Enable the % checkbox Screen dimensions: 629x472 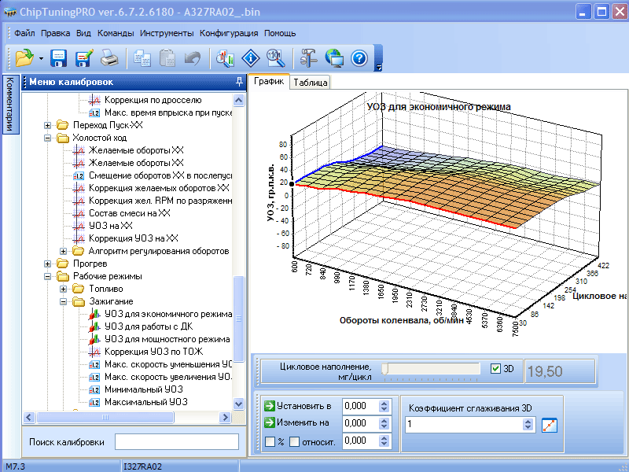point(270,441)
